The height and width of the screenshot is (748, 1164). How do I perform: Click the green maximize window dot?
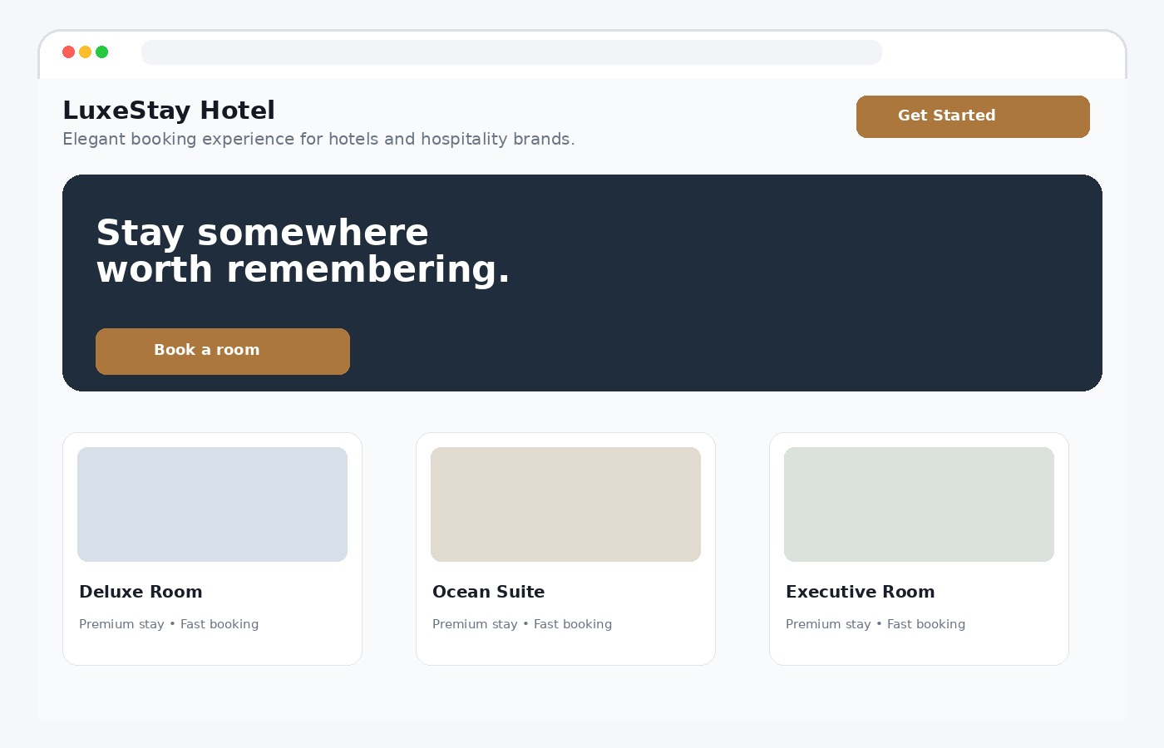click(102, 52)
